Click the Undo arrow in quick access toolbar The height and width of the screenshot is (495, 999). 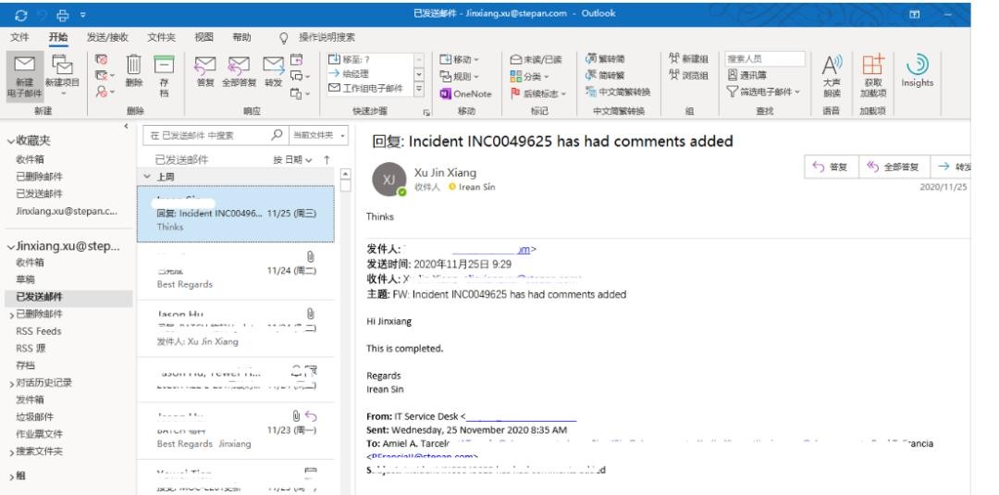[42, 15]
